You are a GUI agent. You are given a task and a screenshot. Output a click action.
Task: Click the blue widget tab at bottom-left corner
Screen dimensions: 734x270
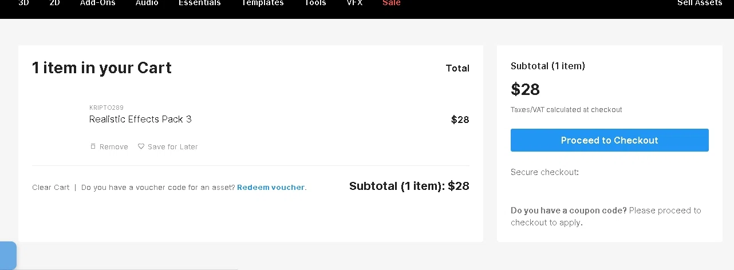(x=8, y=255)
